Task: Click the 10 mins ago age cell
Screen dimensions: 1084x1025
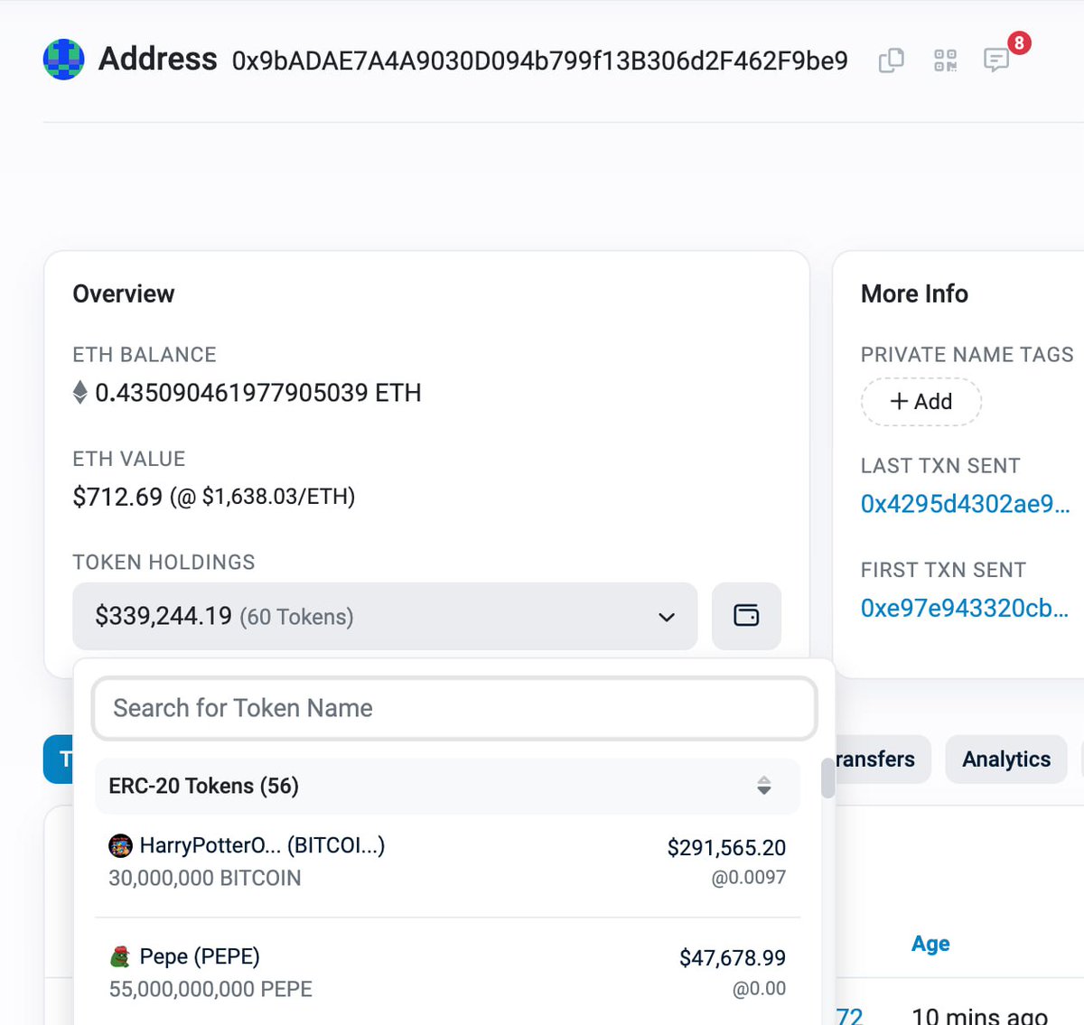Action: (x=980, y=1016)
